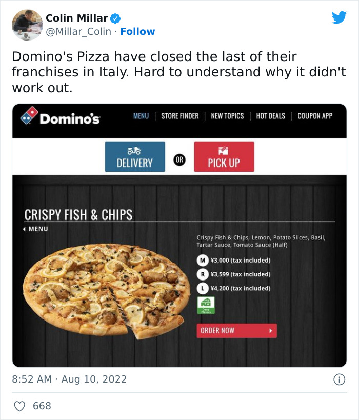Screen dimensions: 359x420
Task: Select the HOT DEALS nav item
Action: (271, 116)
